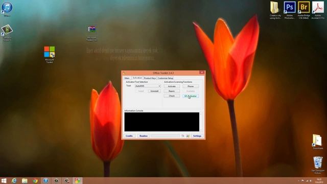Screen dimensions: 327x184
Task: Open Internet Explorer from the taskbar
Action: pos(14,180)
